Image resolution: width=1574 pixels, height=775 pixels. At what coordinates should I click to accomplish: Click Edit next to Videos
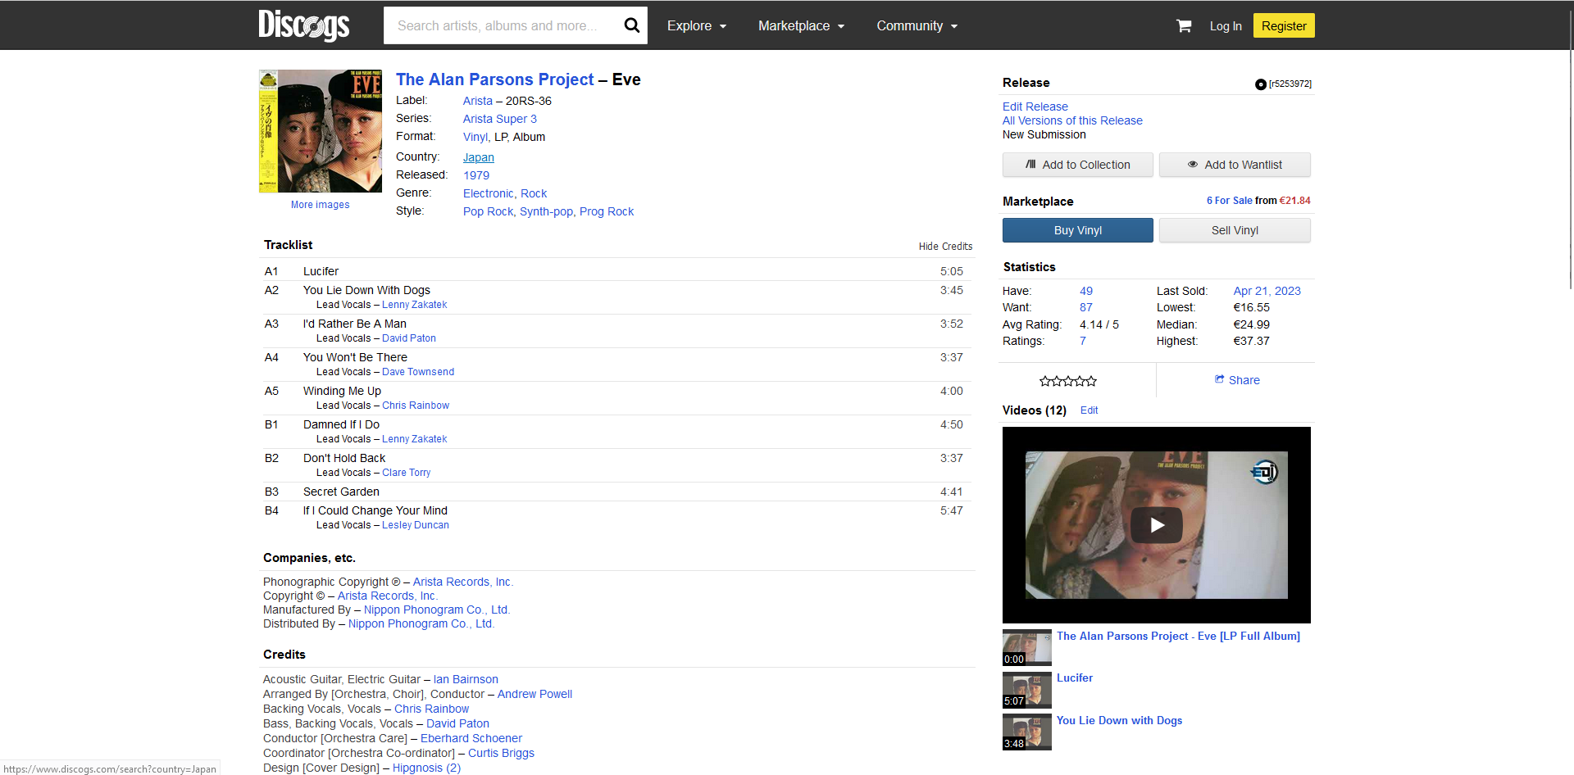point(1089,410)
